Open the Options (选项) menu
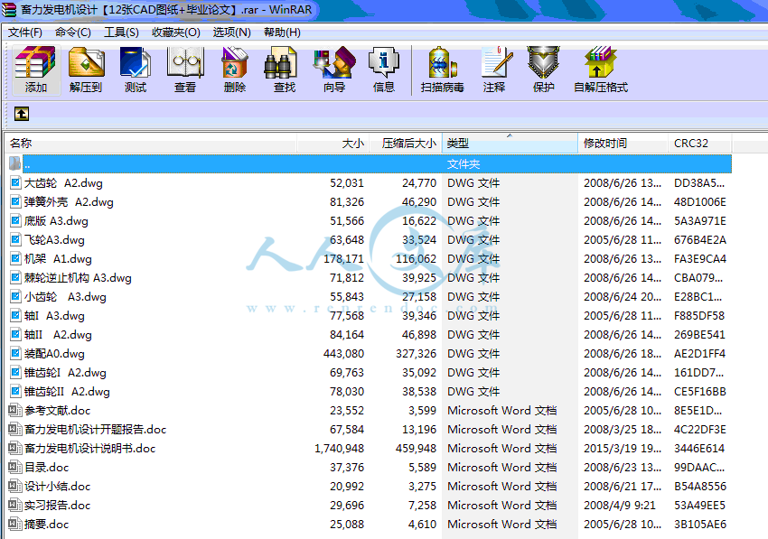The width and height of the screenshot is (768, 539). pyautogui.click(x=231, y=33)
